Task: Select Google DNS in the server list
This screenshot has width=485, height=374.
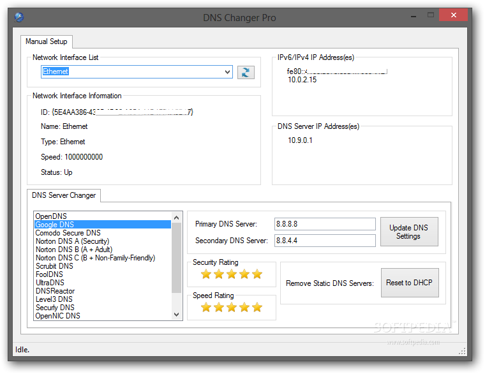Action: (x=103, y=224)
